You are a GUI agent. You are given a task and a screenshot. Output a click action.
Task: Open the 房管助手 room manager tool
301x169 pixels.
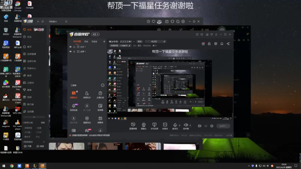point(87,95)
